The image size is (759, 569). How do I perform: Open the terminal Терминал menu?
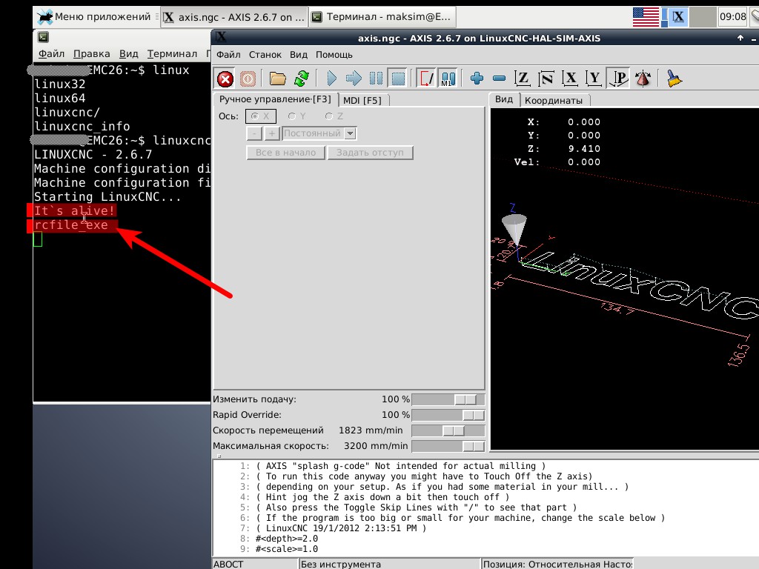coord(172,53)
